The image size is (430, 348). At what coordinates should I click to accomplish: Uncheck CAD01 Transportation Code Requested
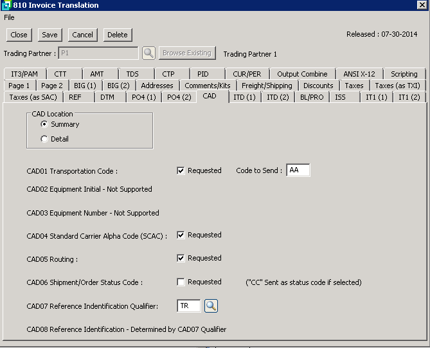[x=181, y=171]
